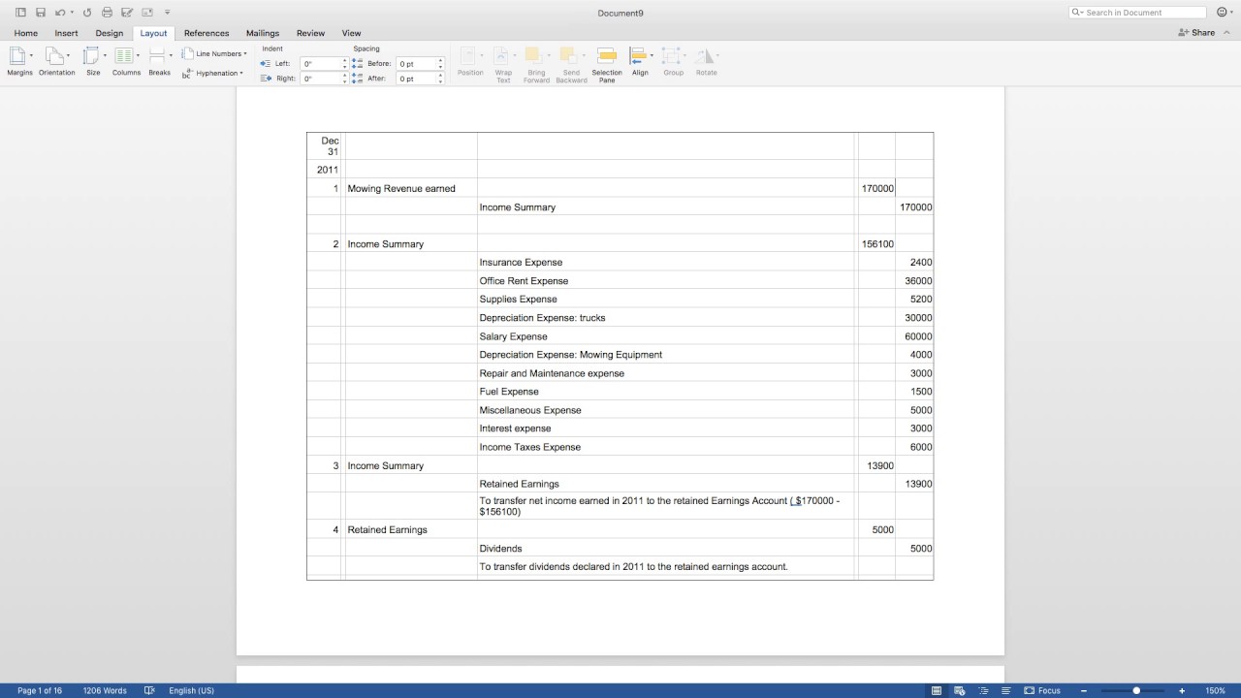The image size is (1241, 698).
Task: Switch to the Mailings tab
Action: pyautogui.click(x=263, y=33)
